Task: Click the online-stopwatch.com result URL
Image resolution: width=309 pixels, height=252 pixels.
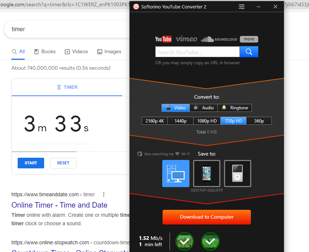Action: click(x=70, y=242)
